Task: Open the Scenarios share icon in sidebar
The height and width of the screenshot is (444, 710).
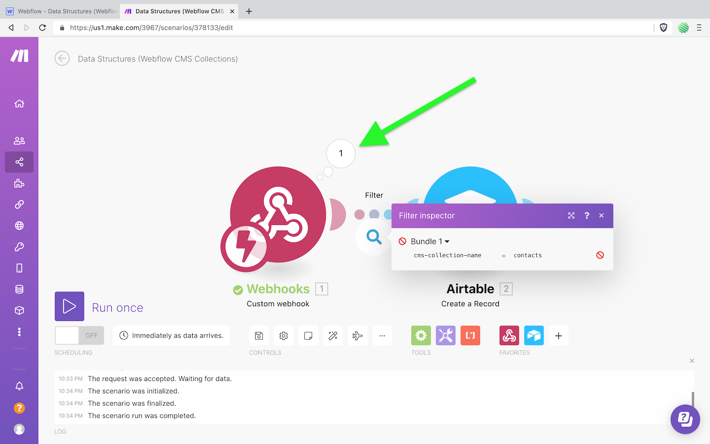Action: 19,162
